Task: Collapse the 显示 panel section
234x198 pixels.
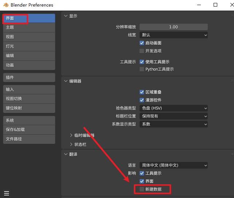Action: click(x=66, y=16)
